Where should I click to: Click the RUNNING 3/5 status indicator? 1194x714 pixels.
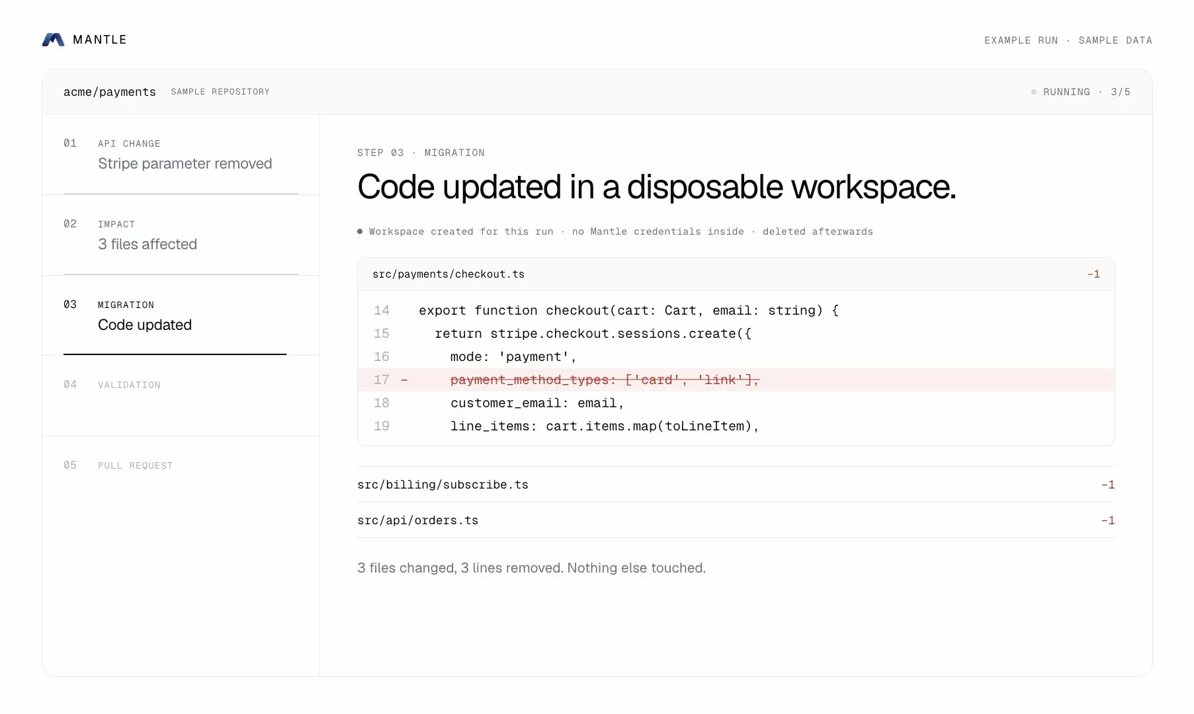tap(1081, 92)
